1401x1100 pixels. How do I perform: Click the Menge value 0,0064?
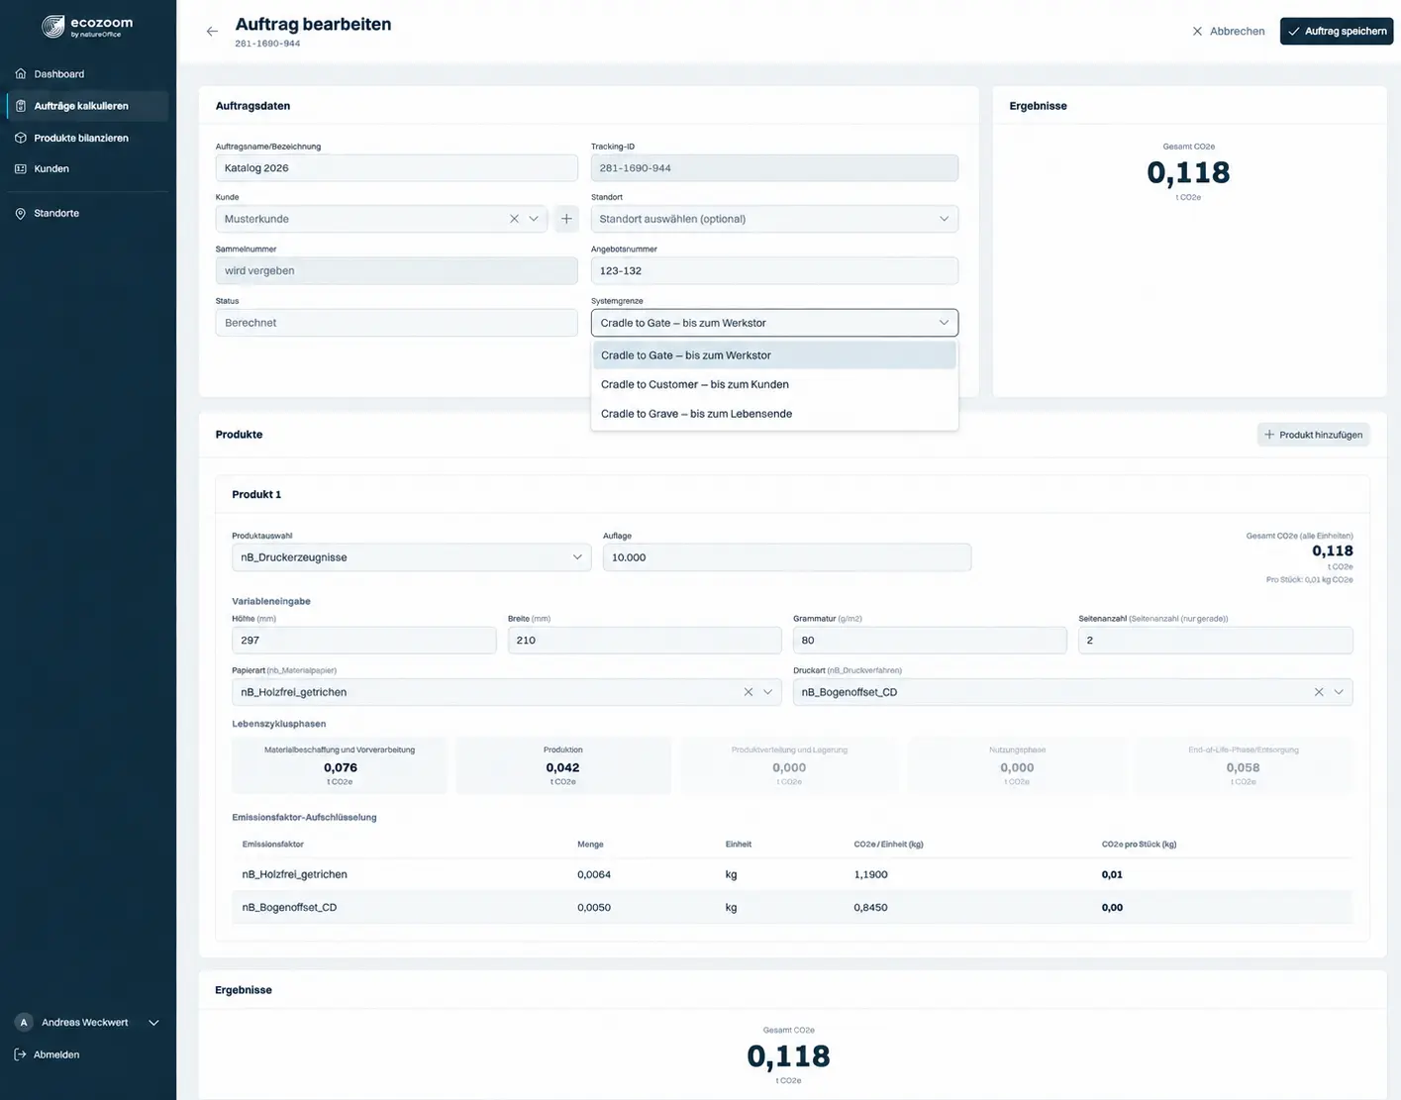[594, 875]
